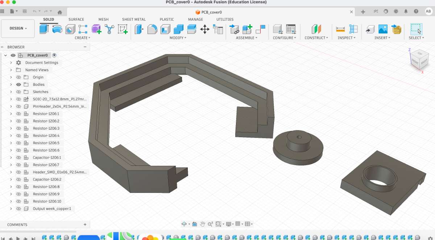Open the INSPECT dropdown menu
Screen dimensions: 435x240
(347, 38)
